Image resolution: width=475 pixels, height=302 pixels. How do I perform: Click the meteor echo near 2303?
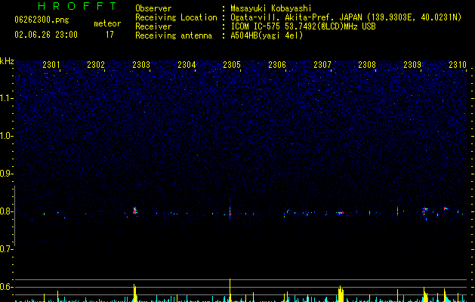(135, 211)
